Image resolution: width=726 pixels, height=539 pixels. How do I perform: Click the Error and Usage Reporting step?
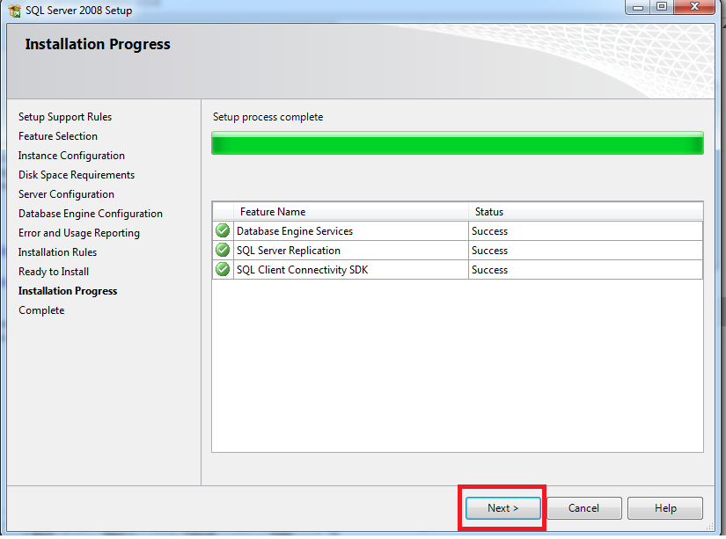point(79,233)
